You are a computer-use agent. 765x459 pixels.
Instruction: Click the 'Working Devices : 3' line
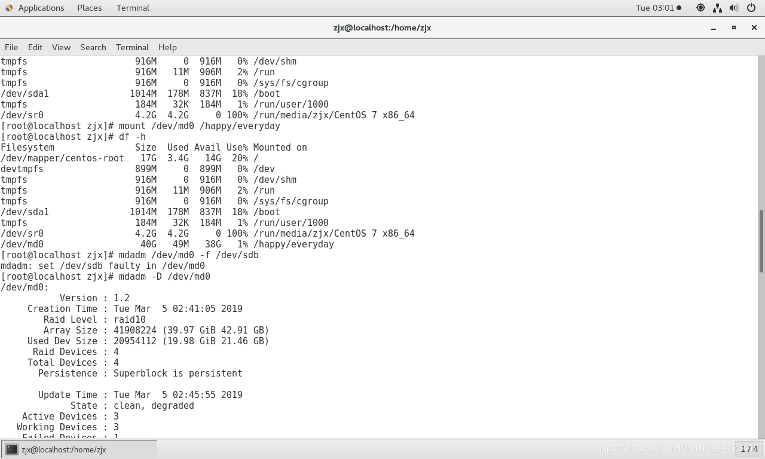(68, 427)
